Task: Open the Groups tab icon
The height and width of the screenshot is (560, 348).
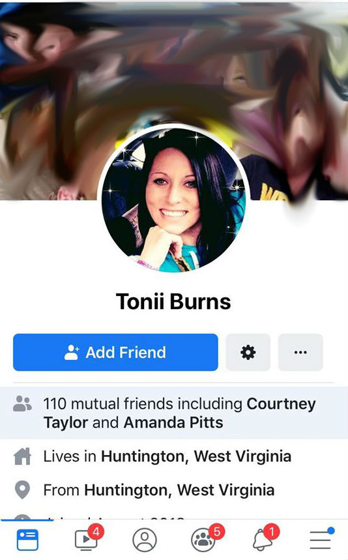Action: point(203,540)
